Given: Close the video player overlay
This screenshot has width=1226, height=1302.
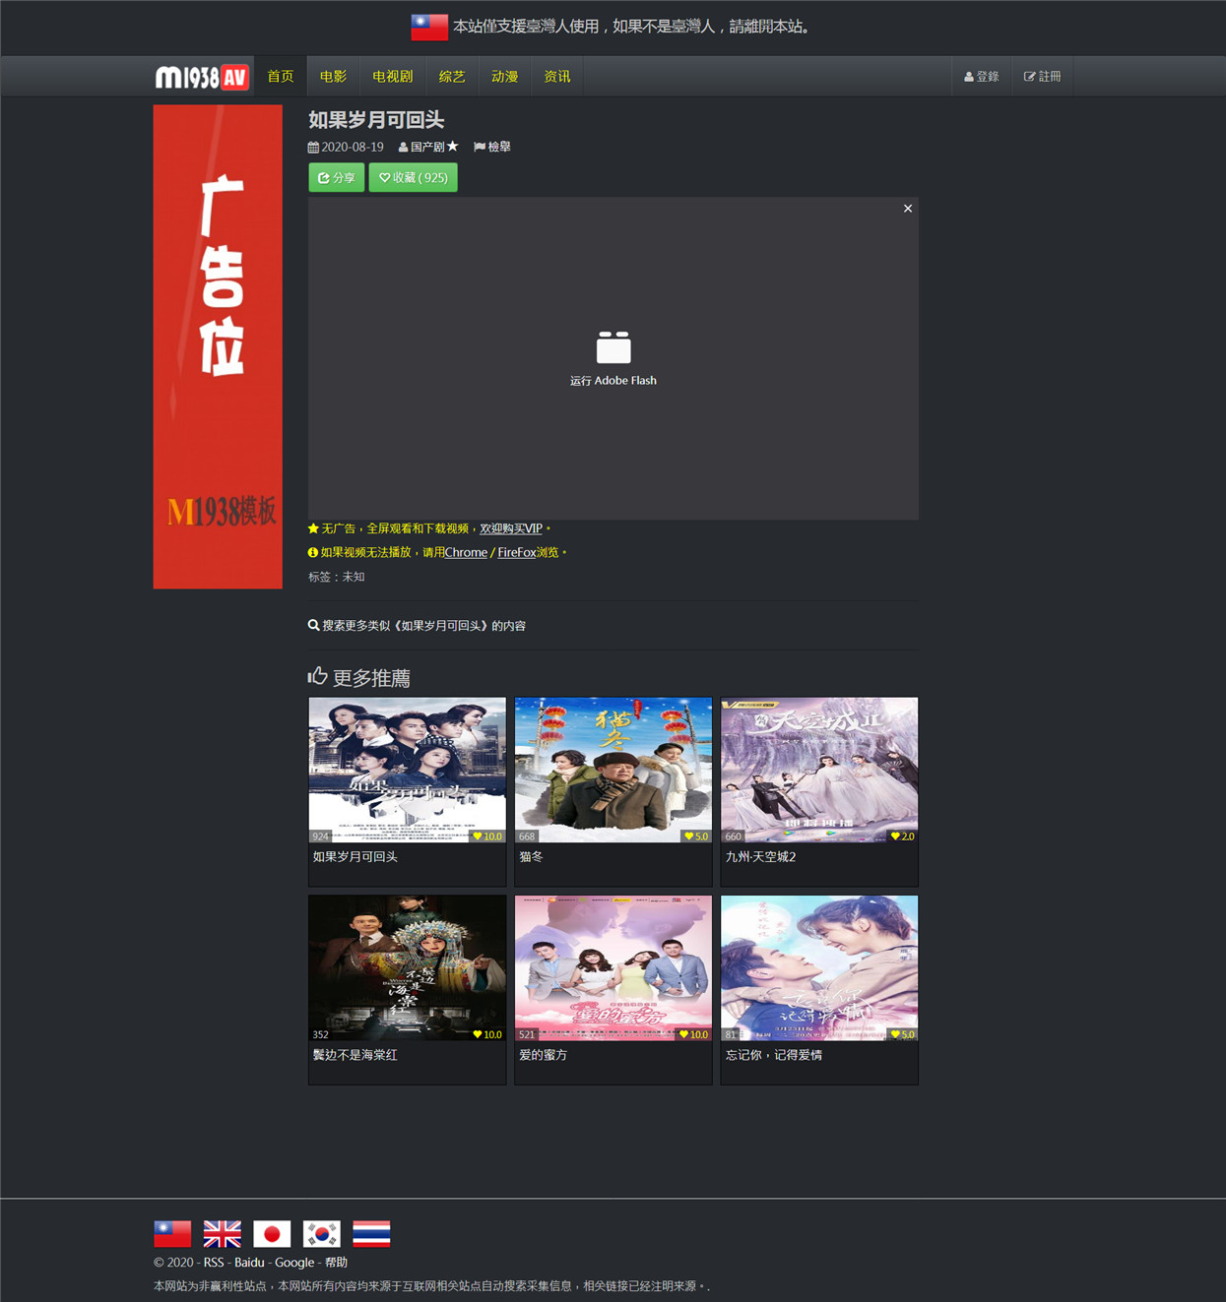Looking at the screenshot, I should pyautogui.click(x=908, y=209).
